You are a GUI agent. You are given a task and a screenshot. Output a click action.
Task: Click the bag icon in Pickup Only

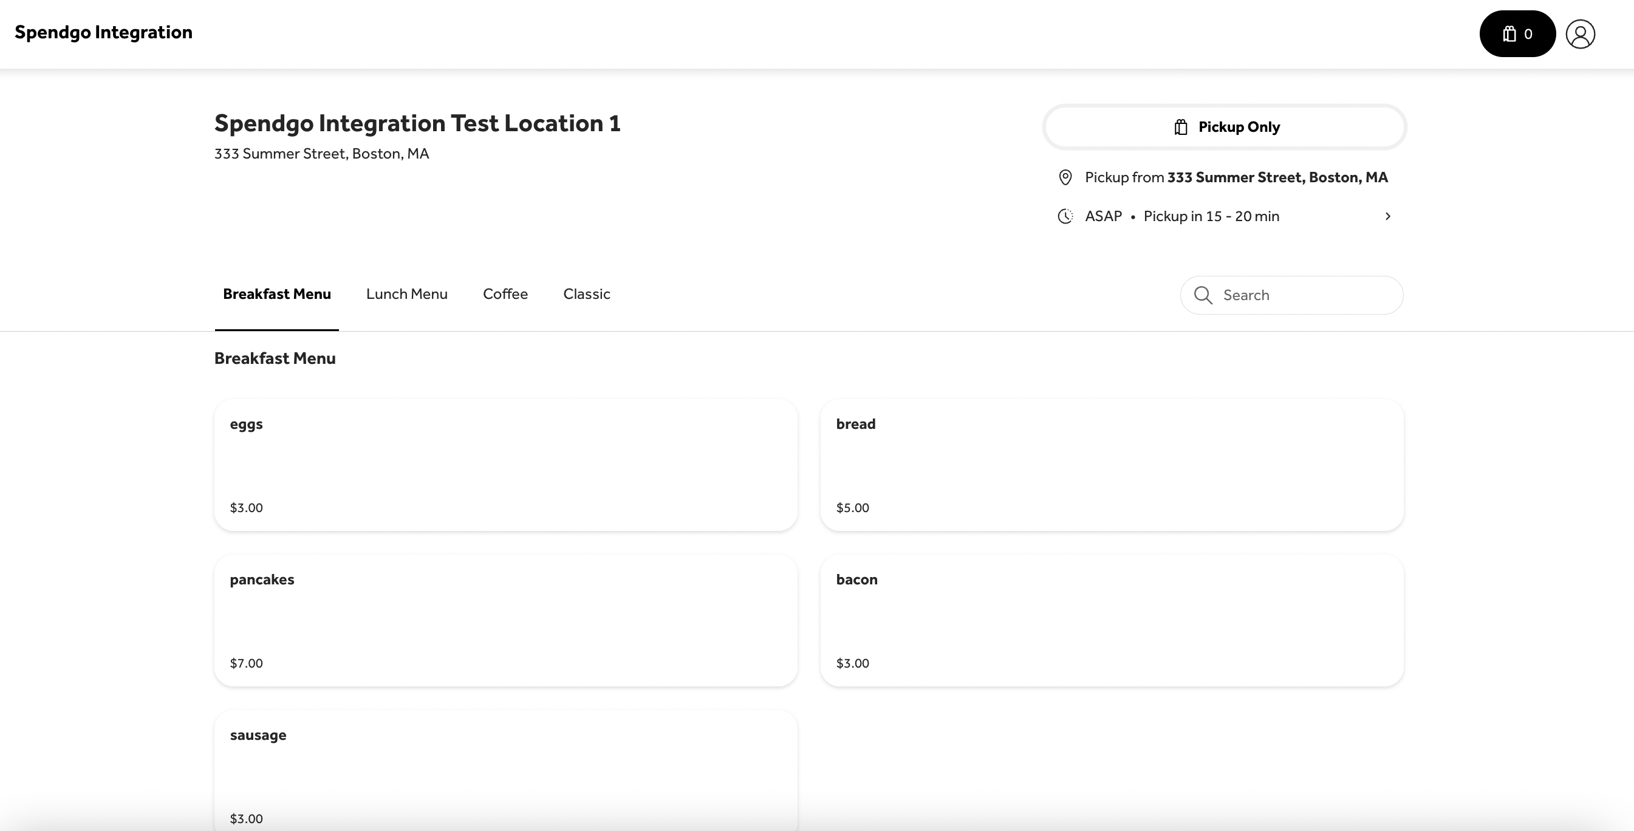[x=1180, y=127]
